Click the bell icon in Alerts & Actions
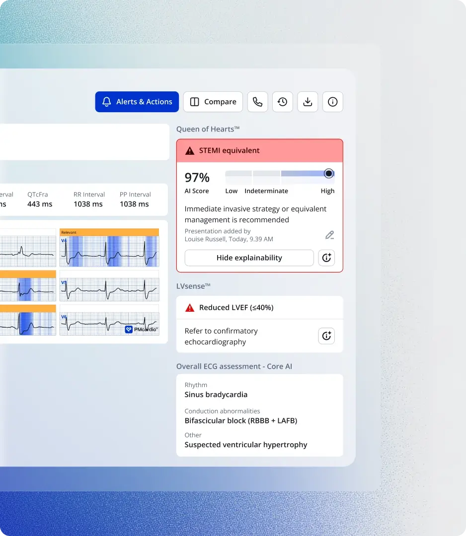This screenshot has width=466, height=536. click(107, 102)
